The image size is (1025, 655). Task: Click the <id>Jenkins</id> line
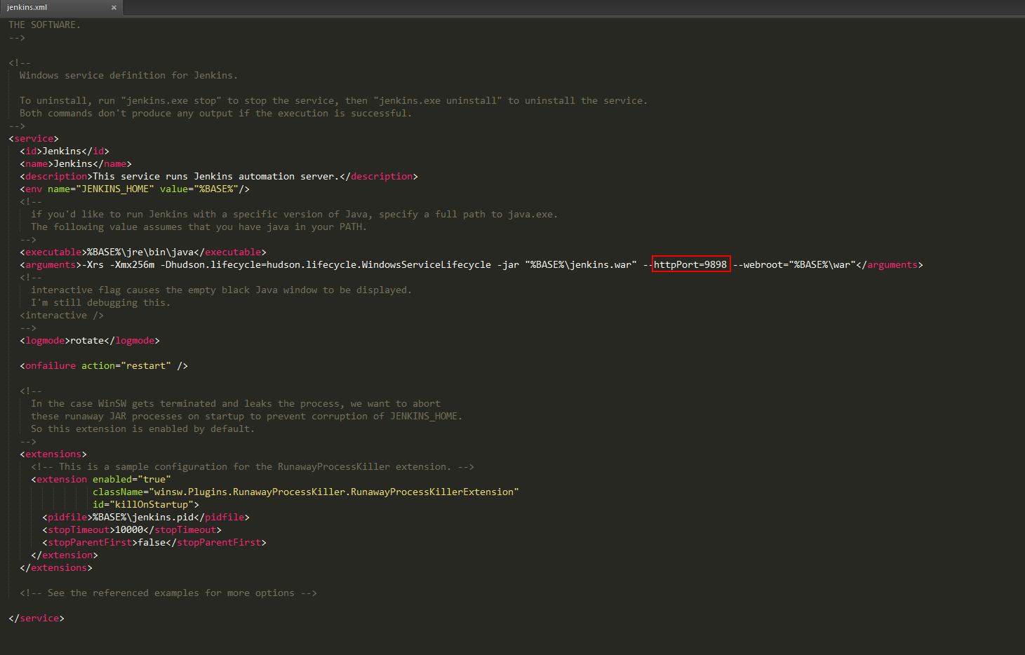click(65, 151)
